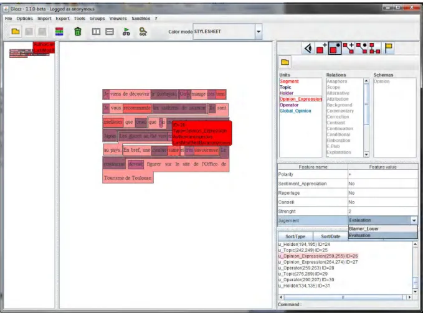423x313 pixels.
Task: Click horizontal scrollbar of annotation list
Action: (343, 297)
